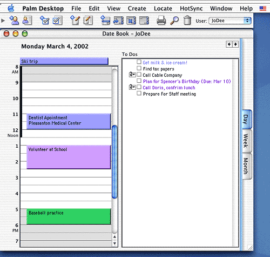This screenshot has width=270, height=257.
Task: Open the User JoDee dropdown
Action: coord(230,21)
